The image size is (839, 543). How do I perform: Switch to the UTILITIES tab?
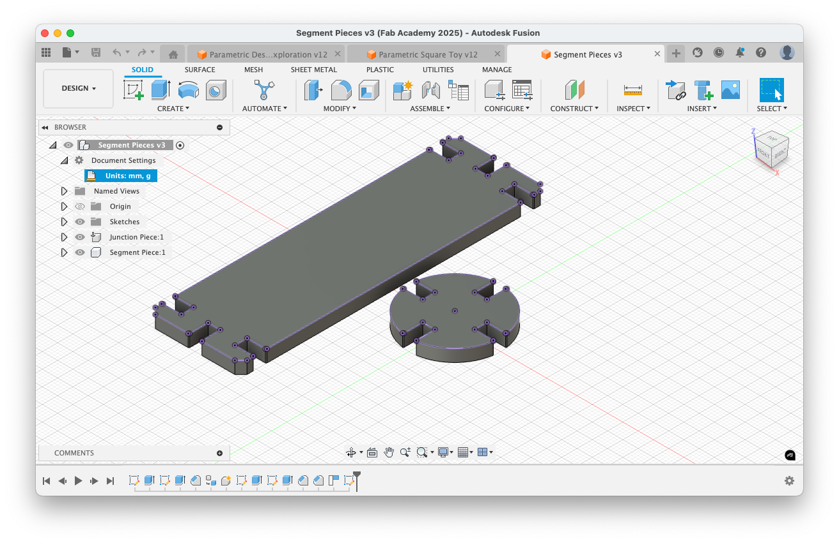point(438,70)
